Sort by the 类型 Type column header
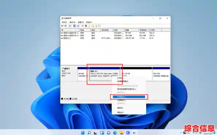 pos(95,30)
